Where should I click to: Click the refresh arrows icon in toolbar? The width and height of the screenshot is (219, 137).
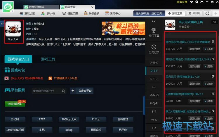(x=207, y=13)
